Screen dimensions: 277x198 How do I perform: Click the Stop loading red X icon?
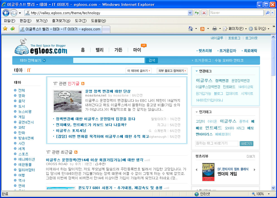pos(204,13)
